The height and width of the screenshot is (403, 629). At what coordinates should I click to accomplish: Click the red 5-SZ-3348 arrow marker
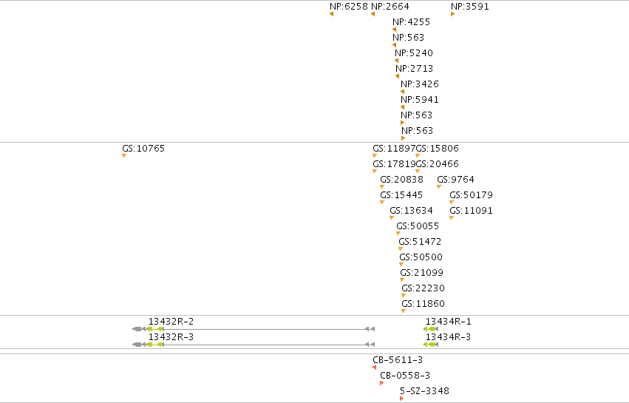click(x=401, y=399)
